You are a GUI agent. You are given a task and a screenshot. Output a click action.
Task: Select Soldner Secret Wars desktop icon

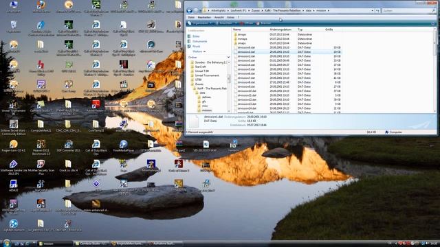[x=13, y=128]
